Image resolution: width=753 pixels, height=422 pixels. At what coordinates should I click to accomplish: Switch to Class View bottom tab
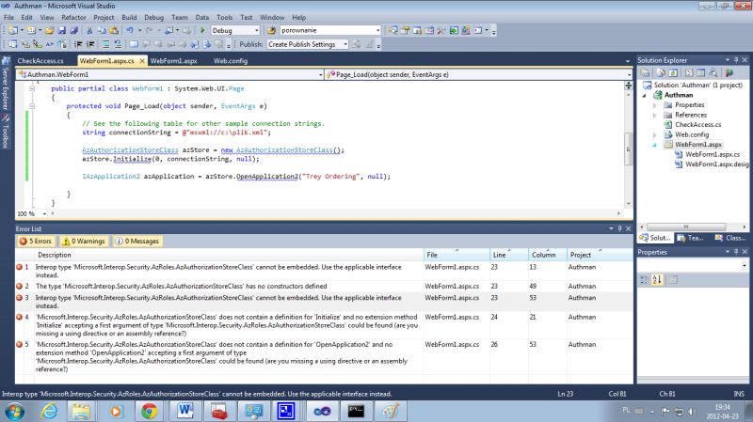[730, 238]
